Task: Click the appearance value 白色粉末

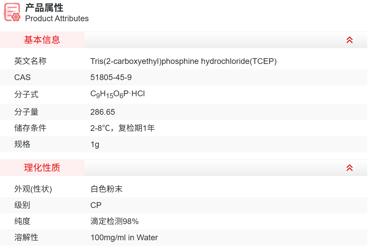Action: click(x=106, y=189)
